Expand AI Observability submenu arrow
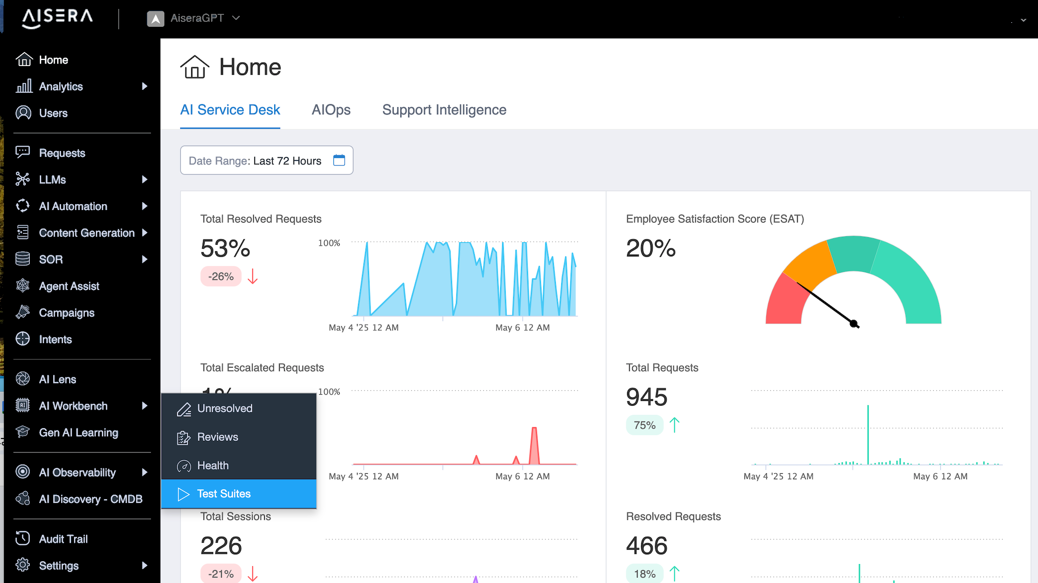 point(145,472)
